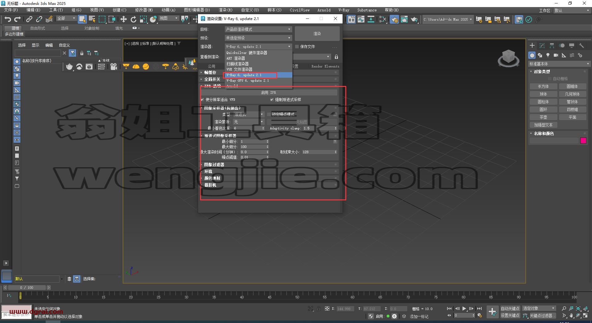Open the 目标 render mode dropdown
The width and height of the screenshot is (592, 323).
click(258, 29)
